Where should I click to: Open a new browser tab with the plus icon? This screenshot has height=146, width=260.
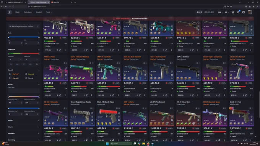pos(75,2)
